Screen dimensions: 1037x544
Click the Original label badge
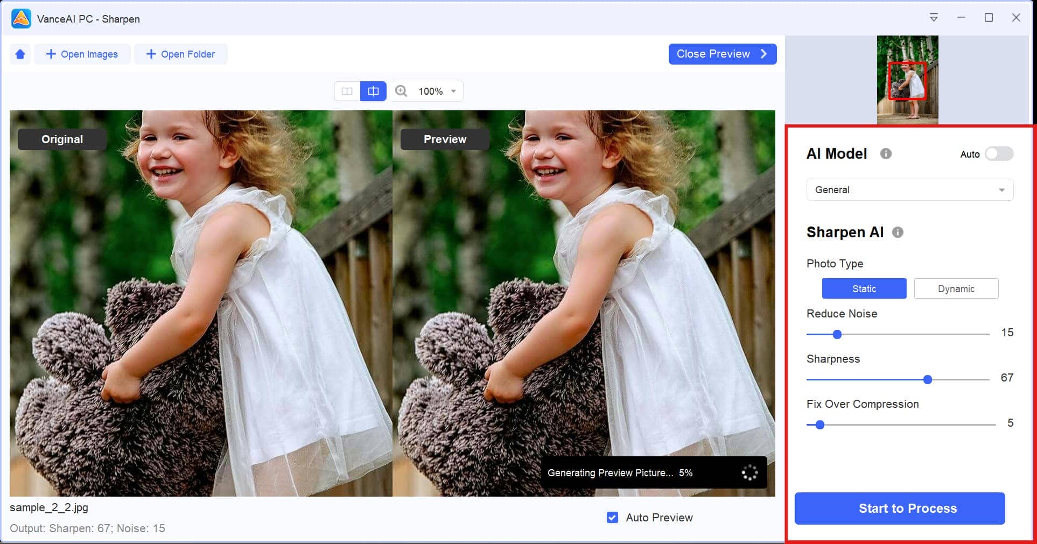click(62, 139)
